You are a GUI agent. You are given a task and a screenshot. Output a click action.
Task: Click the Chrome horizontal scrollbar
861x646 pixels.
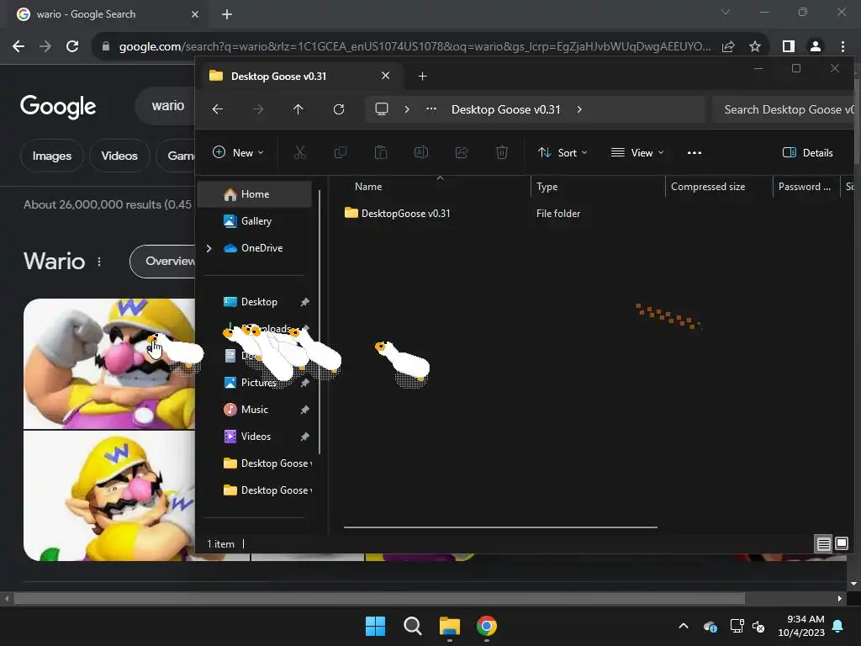[x=379, y=598]
